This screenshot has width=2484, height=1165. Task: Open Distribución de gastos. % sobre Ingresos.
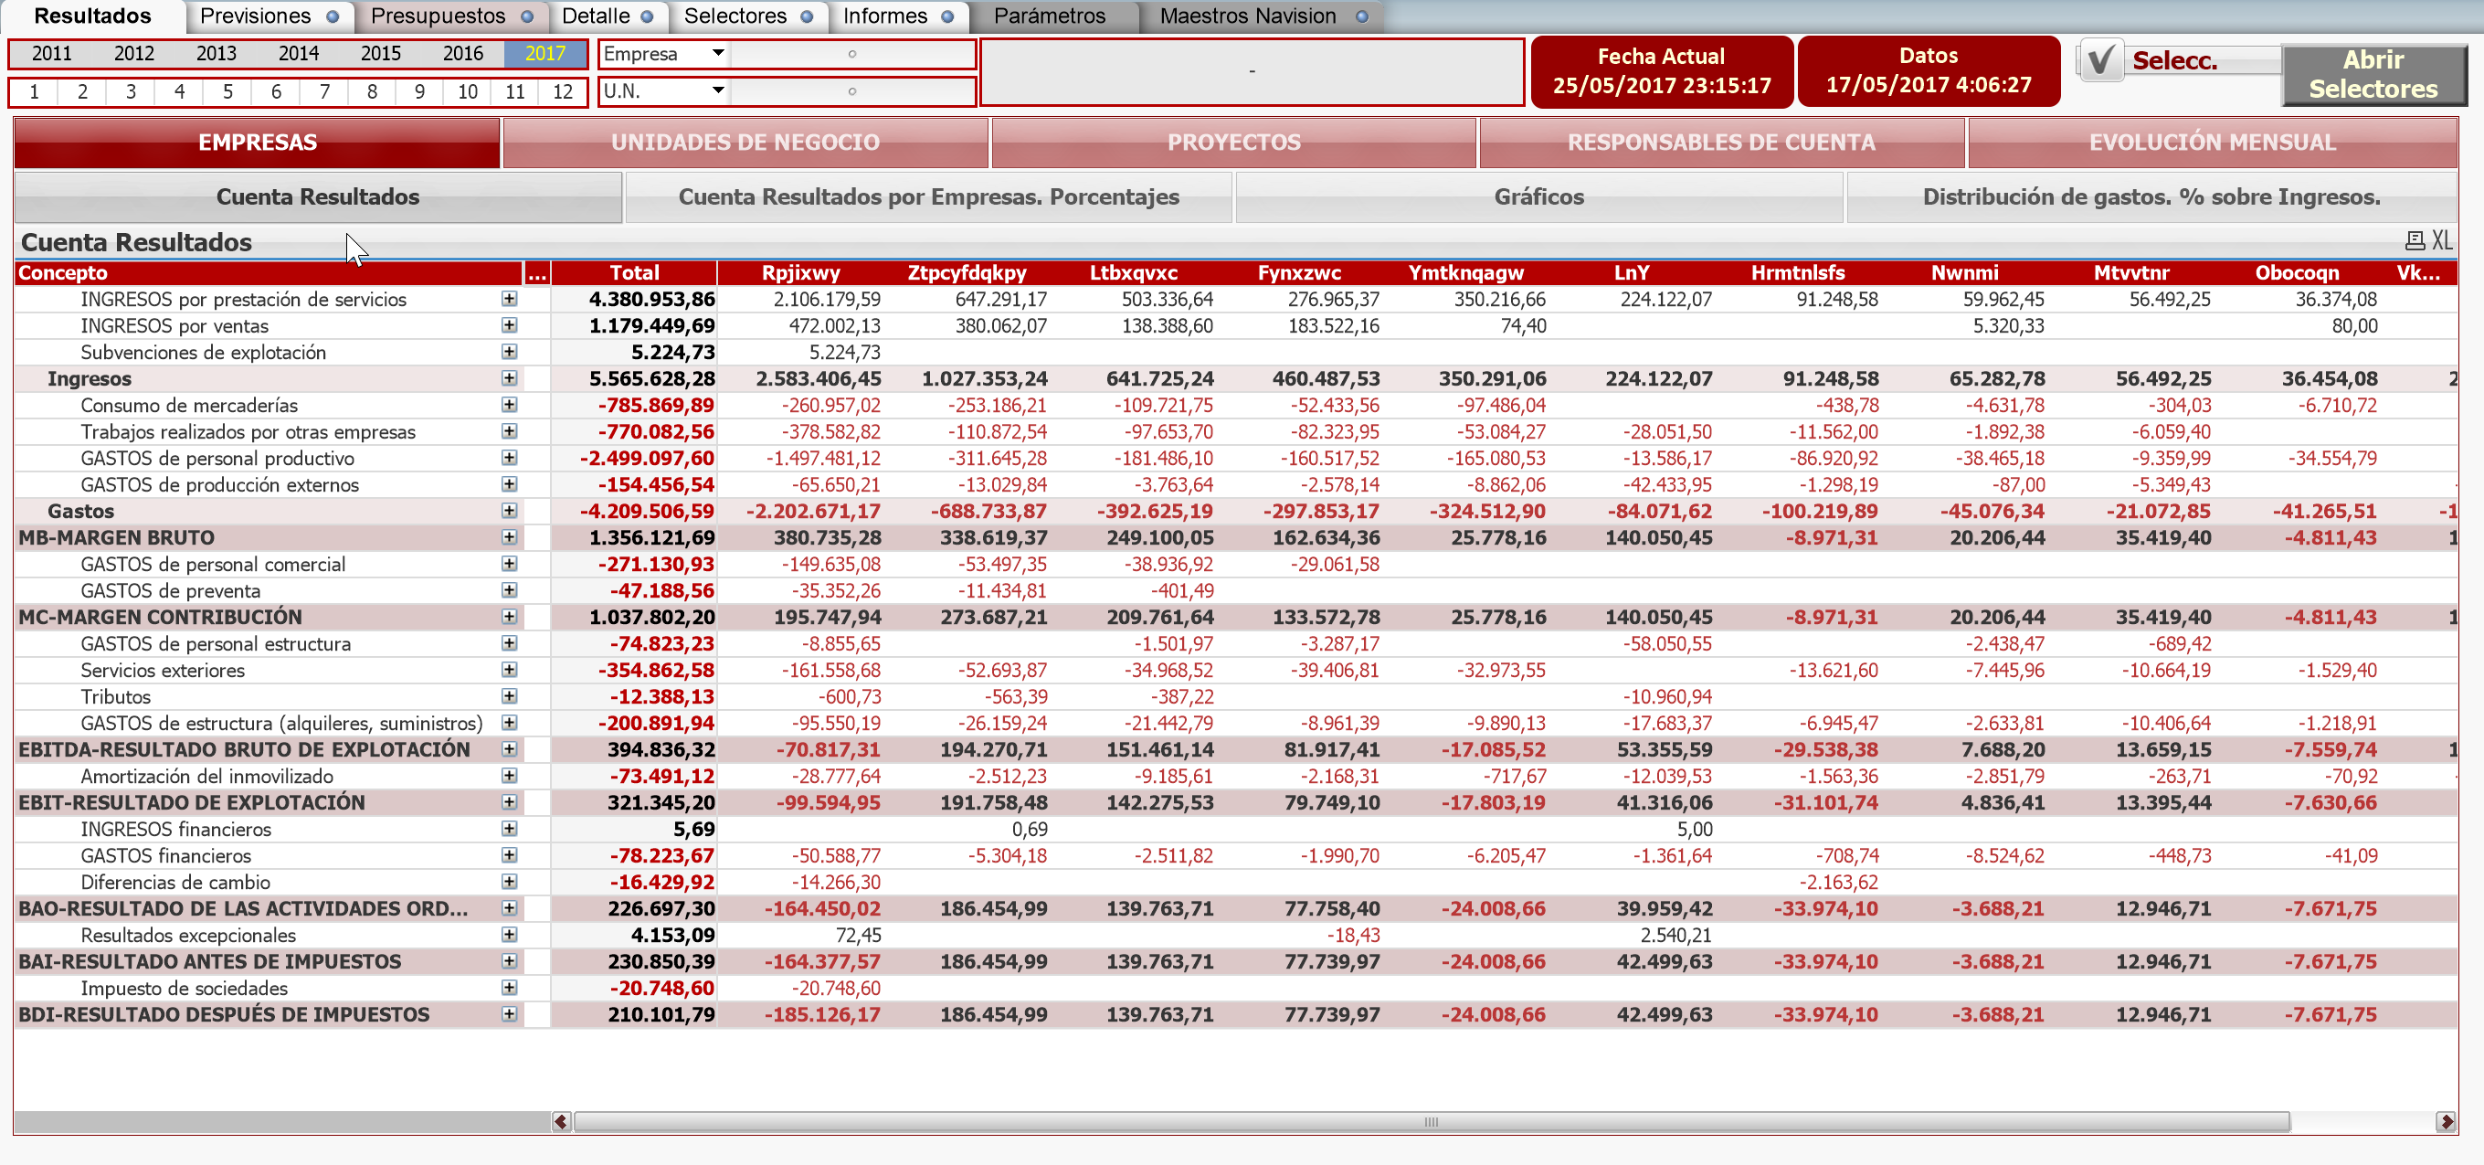point(2151,196)
